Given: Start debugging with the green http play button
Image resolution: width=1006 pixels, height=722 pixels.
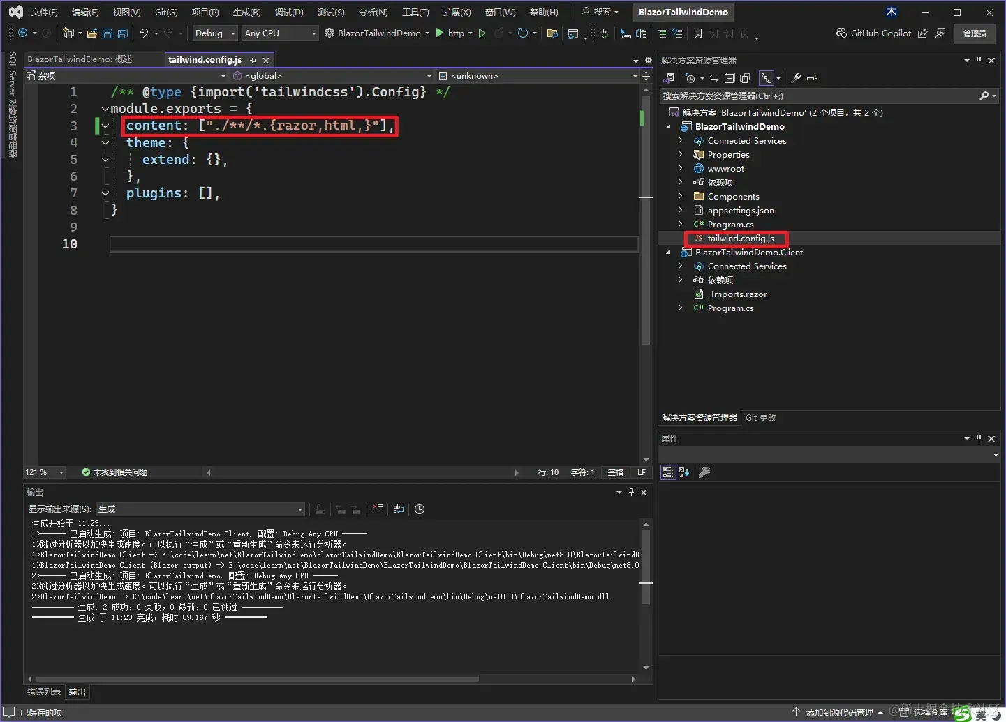Looking at the screenshot, I should click(440, 33).
